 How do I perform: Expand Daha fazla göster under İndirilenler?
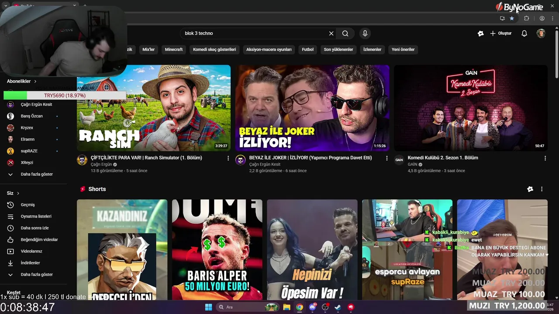pos(36,275)
